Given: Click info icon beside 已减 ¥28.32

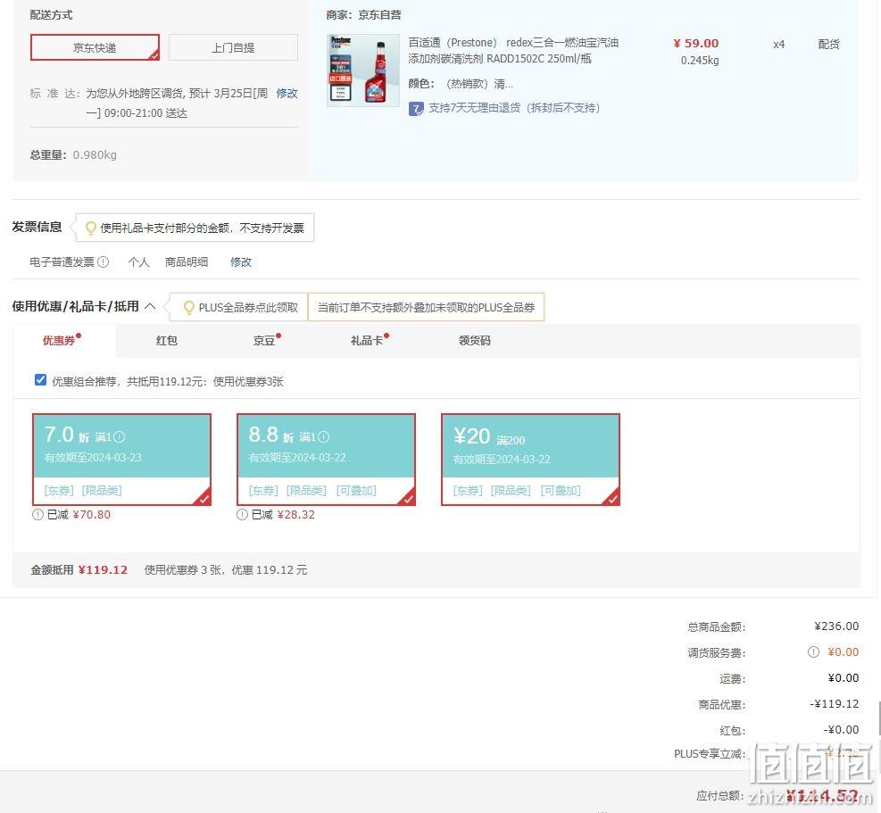Looking at the screenshot, I should coord(242,515).
